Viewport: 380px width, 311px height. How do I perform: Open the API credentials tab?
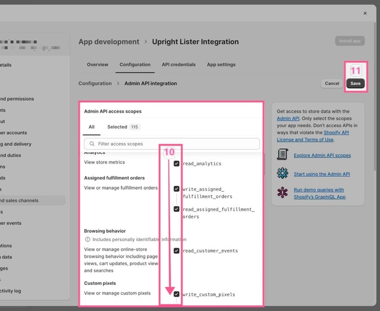pos(179,65)
